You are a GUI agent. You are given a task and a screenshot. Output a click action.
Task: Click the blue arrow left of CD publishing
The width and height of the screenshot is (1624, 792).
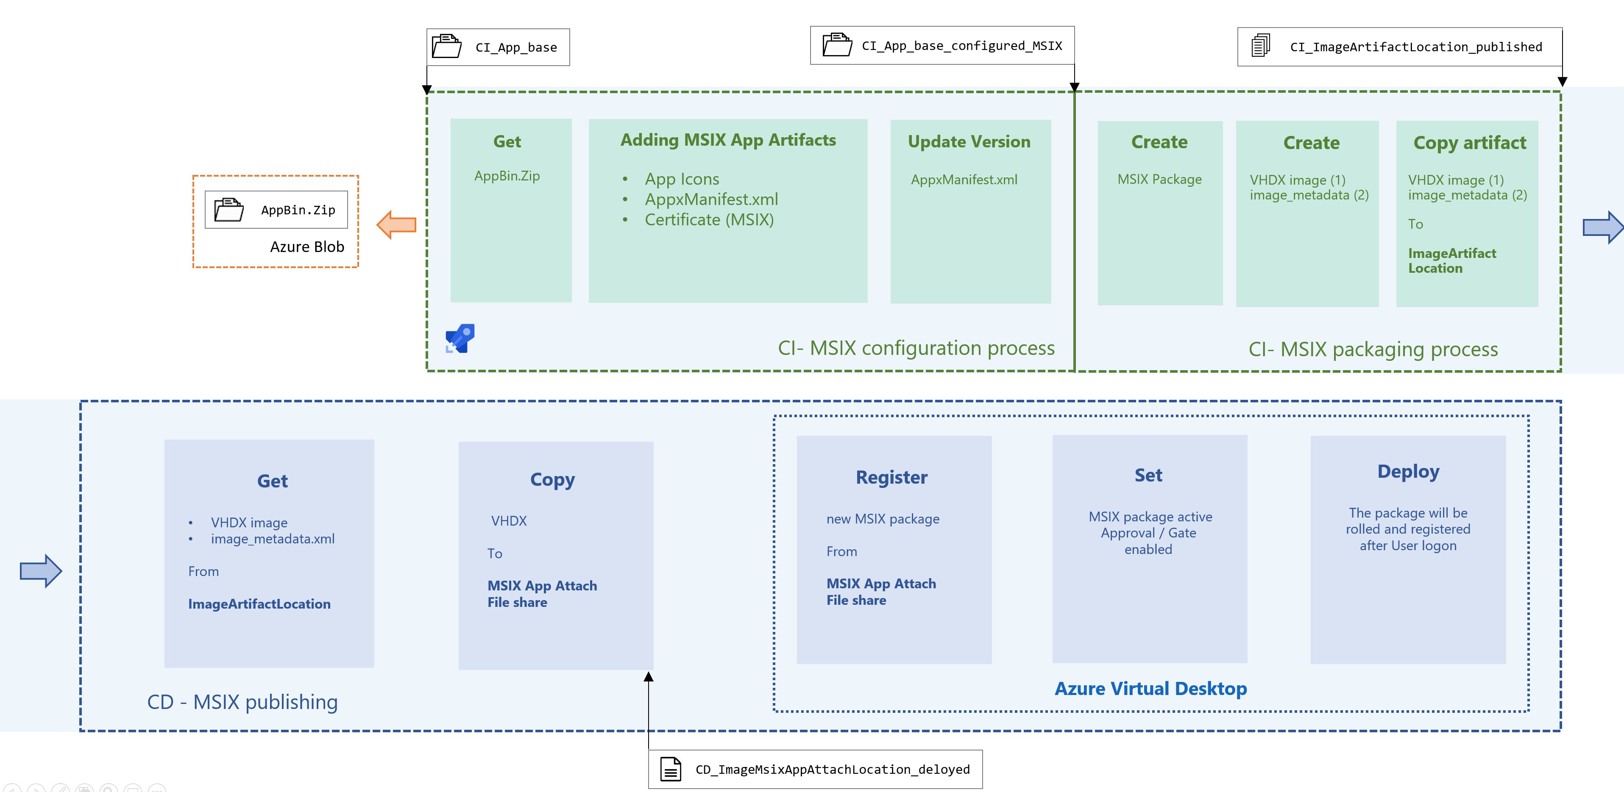point(41,571)
